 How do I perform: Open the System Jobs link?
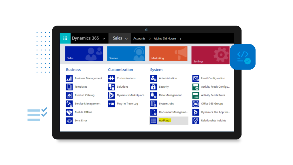[166, 103]
